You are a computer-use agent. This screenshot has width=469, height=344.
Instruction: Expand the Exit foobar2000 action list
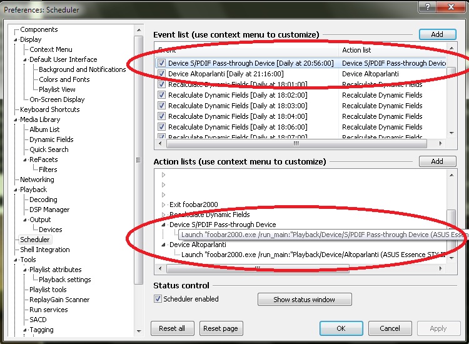click(x=163, y=205)
